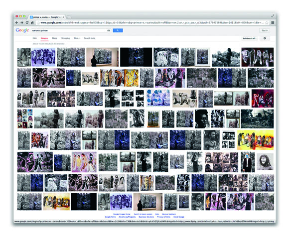Go back with the browser back arrow
289x236 pixels.
click(17, 22)
